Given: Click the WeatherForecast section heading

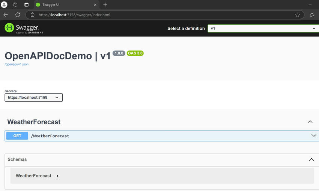Looking at the screenshot, I should point(34,122).
